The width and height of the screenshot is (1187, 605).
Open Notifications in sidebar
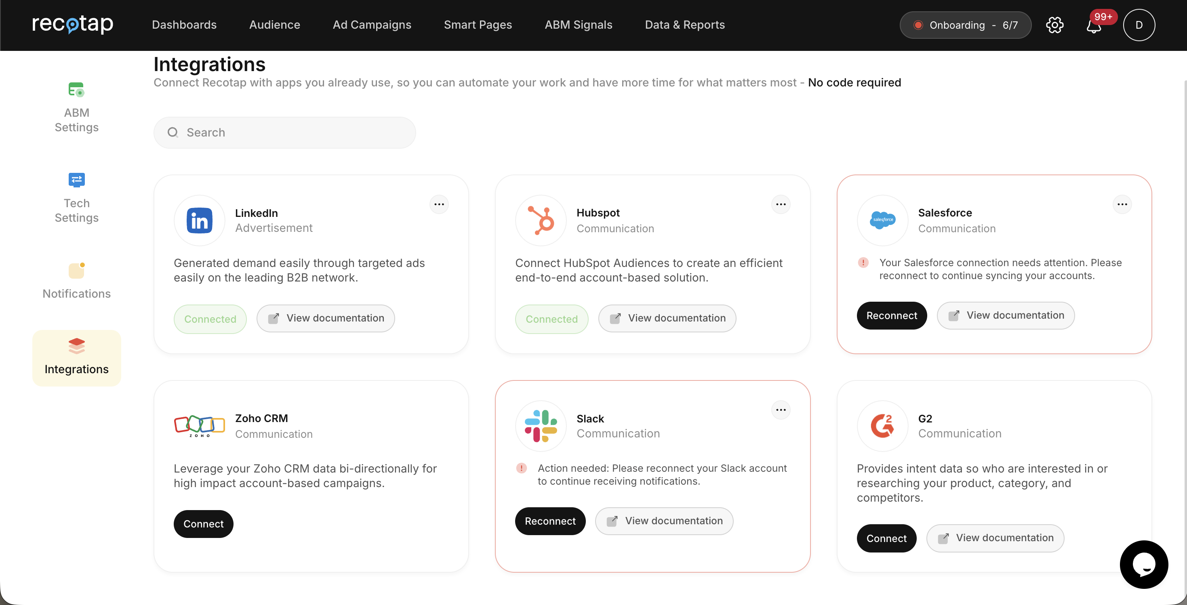point(76,281)
